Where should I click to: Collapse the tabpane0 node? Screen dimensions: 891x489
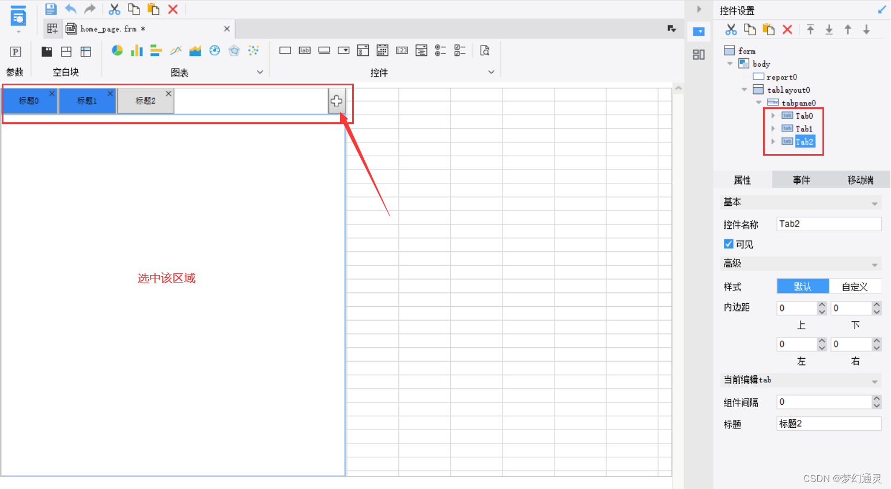click(x=759, y=103)
